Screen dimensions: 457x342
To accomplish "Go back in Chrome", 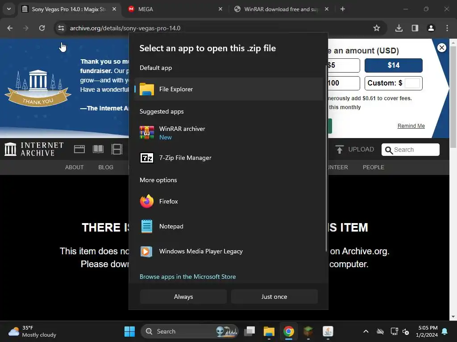I will tap(10, 28).
